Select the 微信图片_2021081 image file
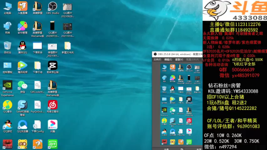This screenshot has width=267, height=150. point(52,50)
